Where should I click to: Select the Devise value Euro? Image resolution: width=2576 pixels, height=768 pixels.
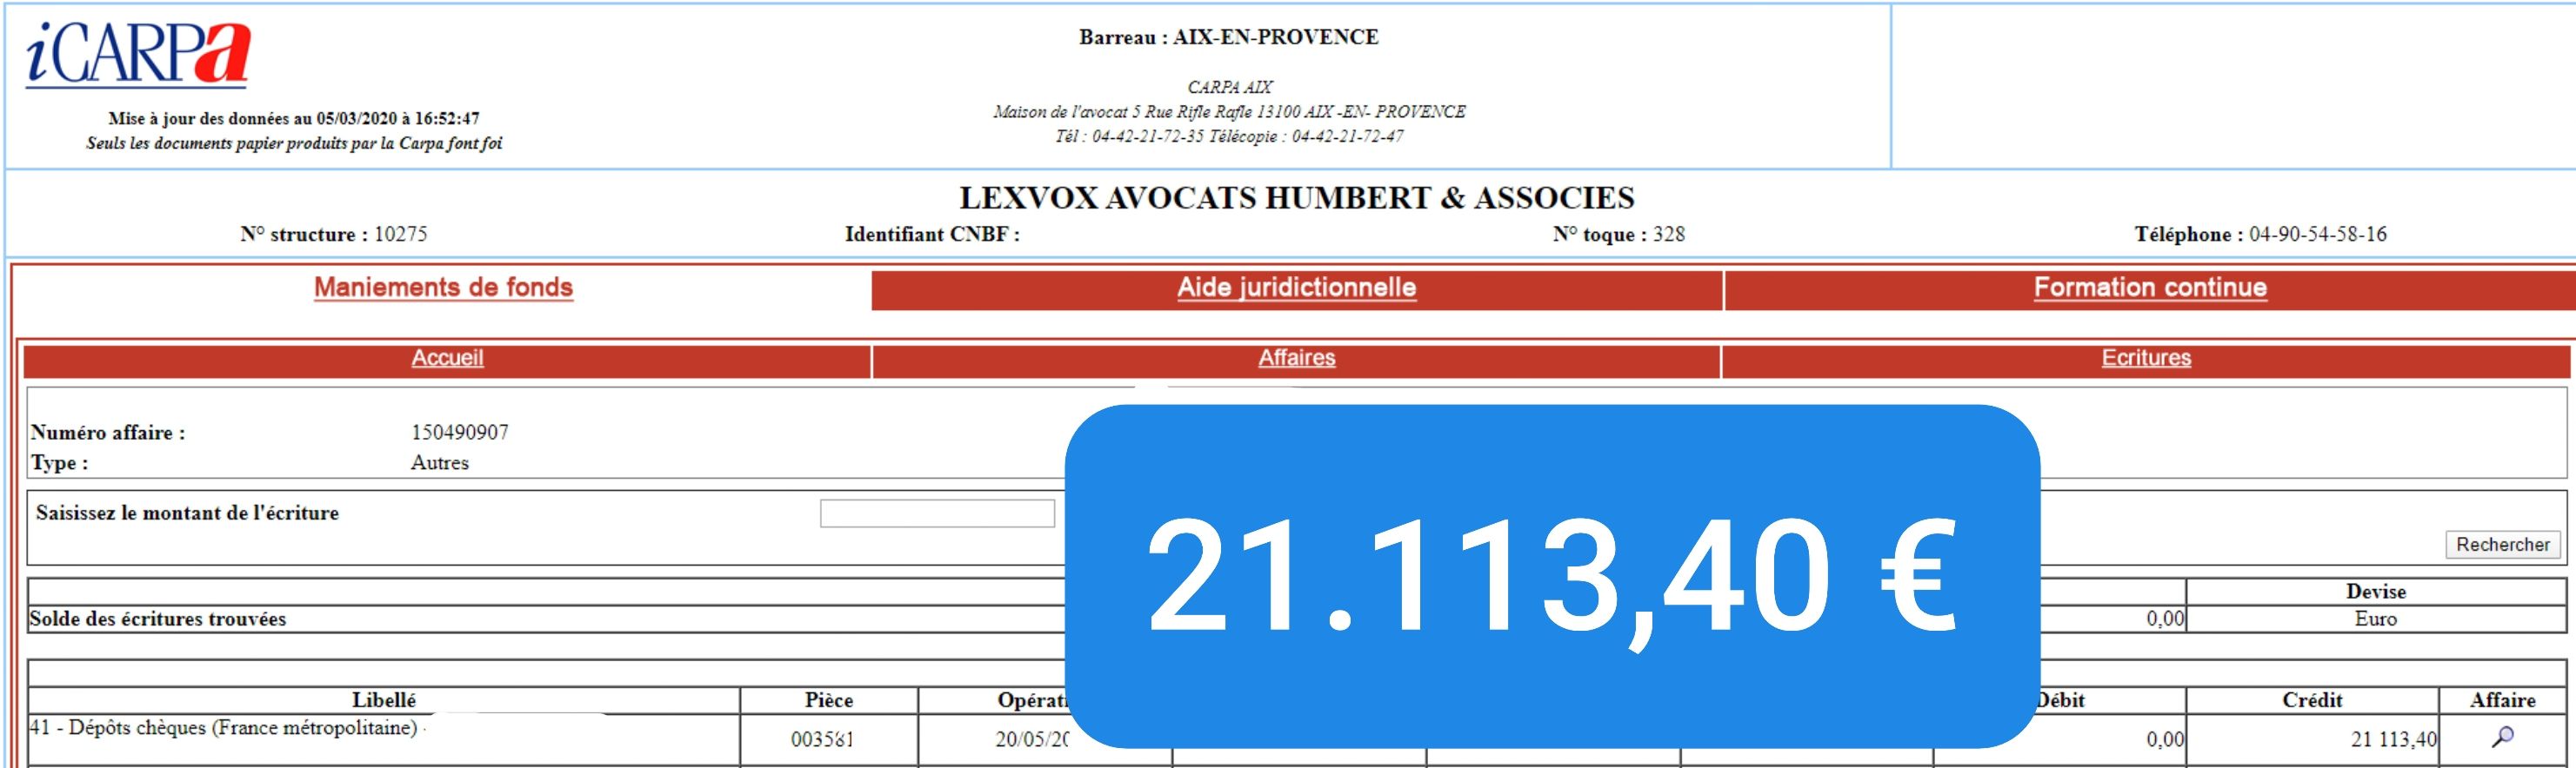coord(2376,619)
